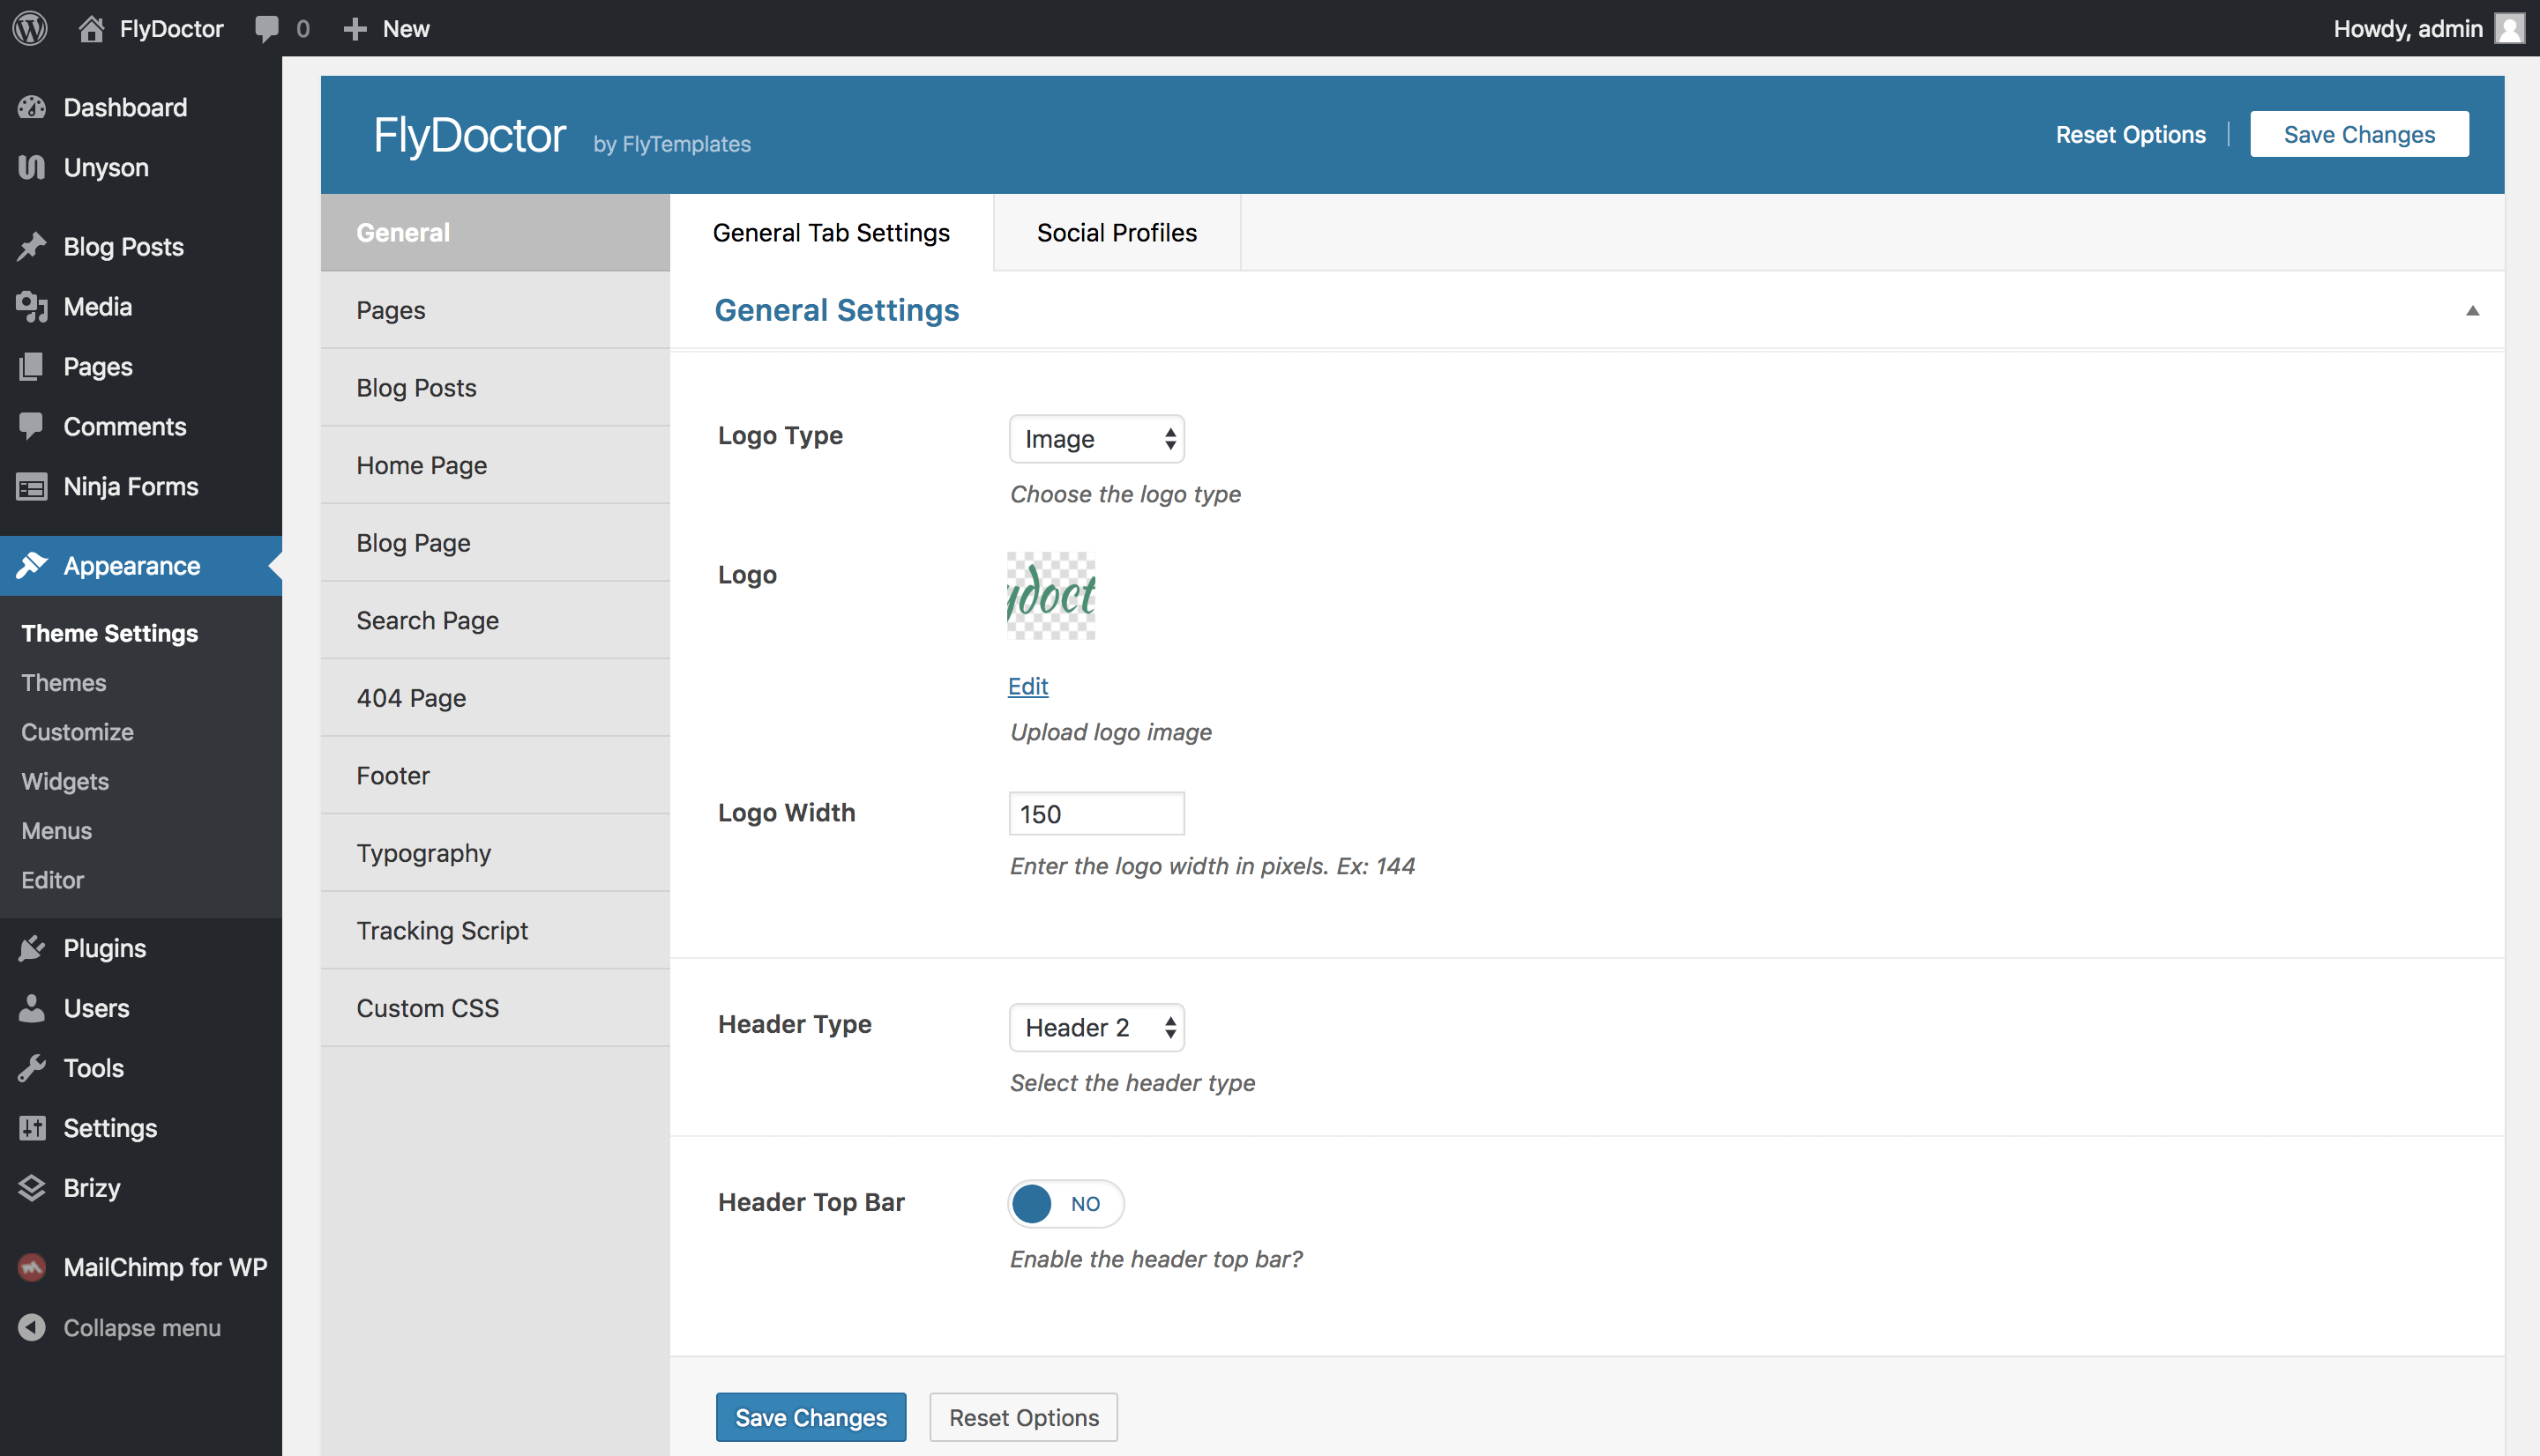Collapse the General Settings section arrow

coord(2472,310)
